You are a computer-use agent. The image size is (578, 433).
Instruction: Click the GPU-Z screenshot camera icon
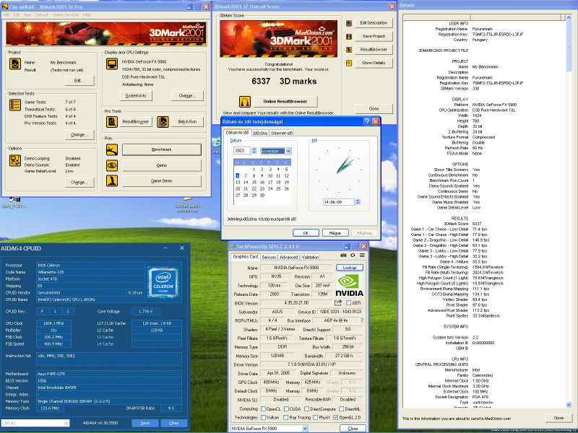tap(343, 255)
